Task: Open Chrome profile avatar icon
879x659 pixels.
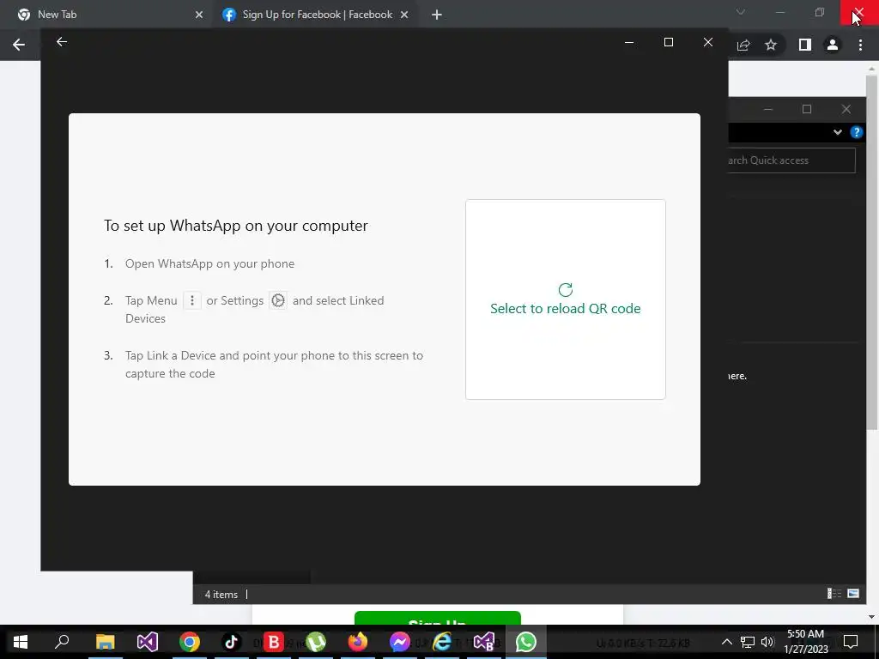Action: pyautogui.click(x=833, y=45)
